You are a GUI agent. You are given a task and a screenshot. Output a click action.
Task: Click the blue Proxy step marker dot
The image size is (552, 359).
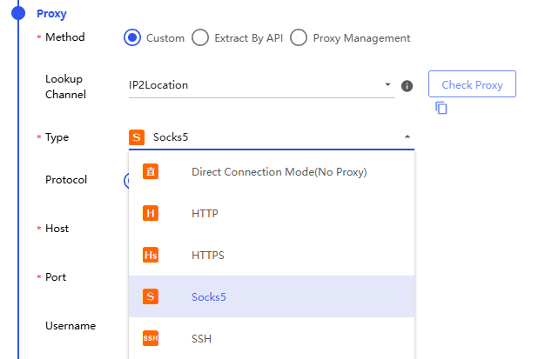18,13
